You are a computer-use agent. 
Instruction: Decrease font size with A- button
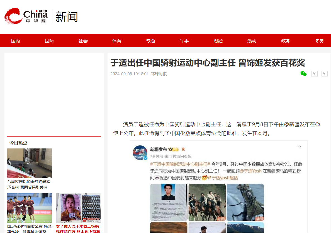point(325,74)
